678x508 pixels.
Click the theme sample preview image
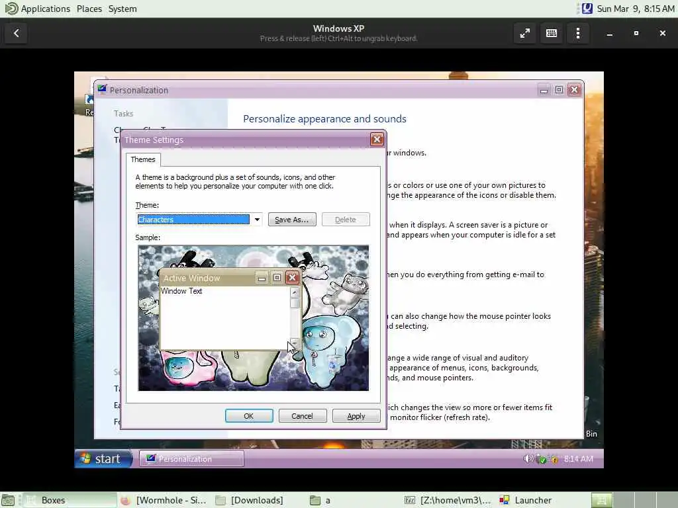(254, 318)
